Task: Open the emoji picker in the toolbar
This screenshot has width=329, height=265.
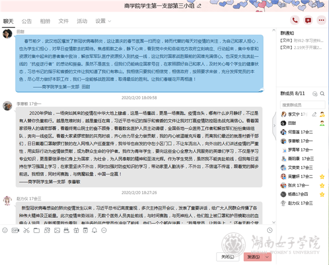Action: [5, 230]
